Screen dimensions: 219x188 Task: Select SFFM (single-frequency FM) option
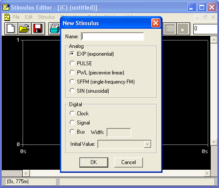[x=72, y=81]
